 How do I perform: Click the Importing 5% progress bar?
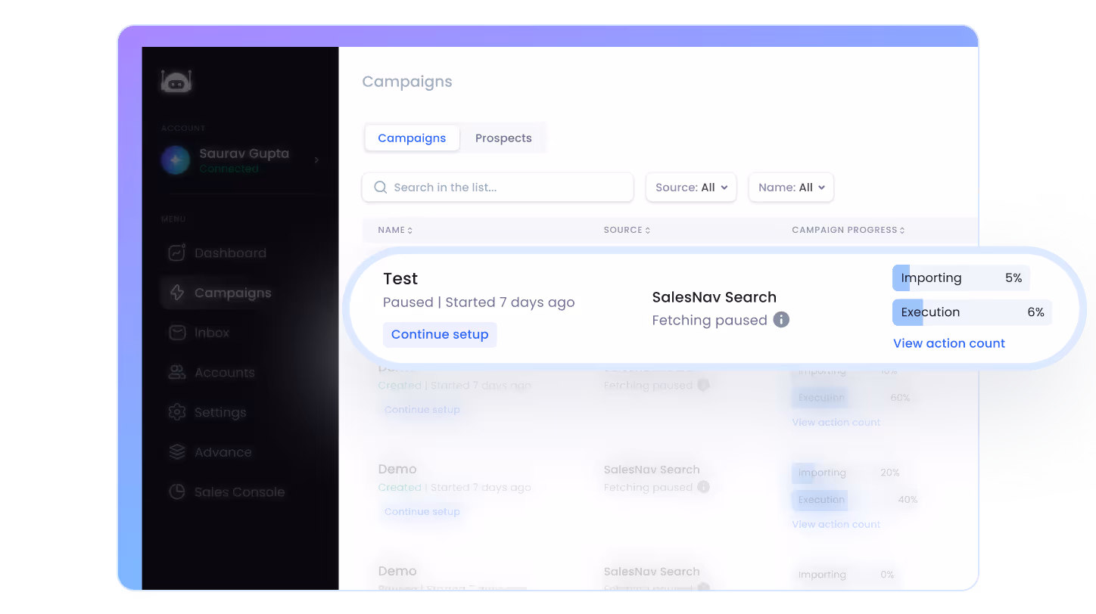click(x=961, y=278)
